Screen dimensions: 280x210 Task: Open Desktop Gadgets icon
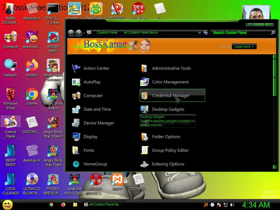tap(144, 109)
